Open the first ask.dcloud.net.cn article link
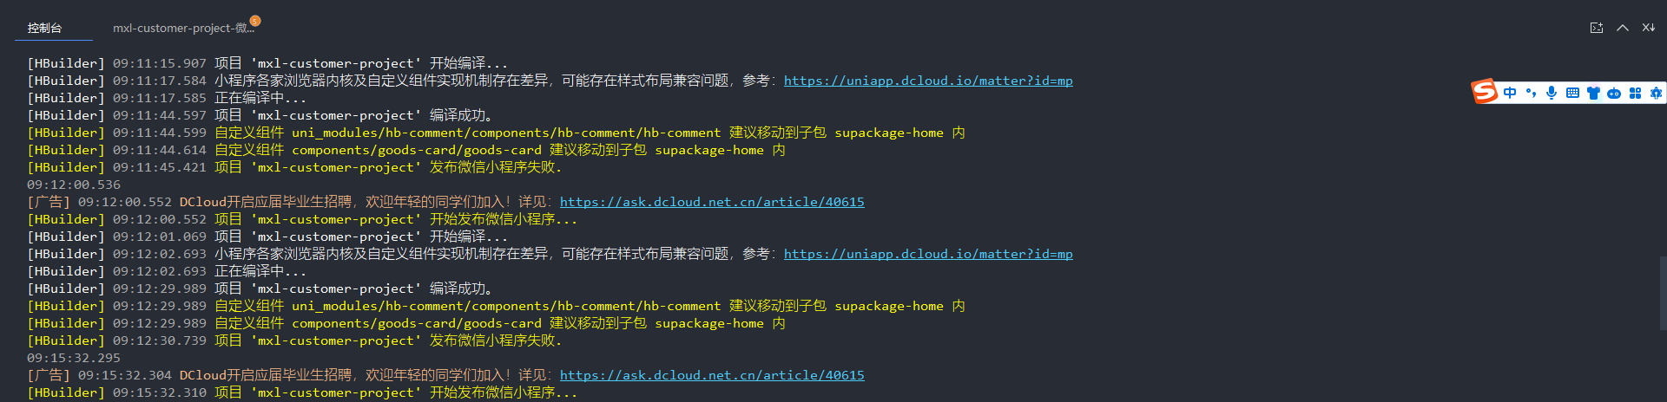 [x=712, y=202]
